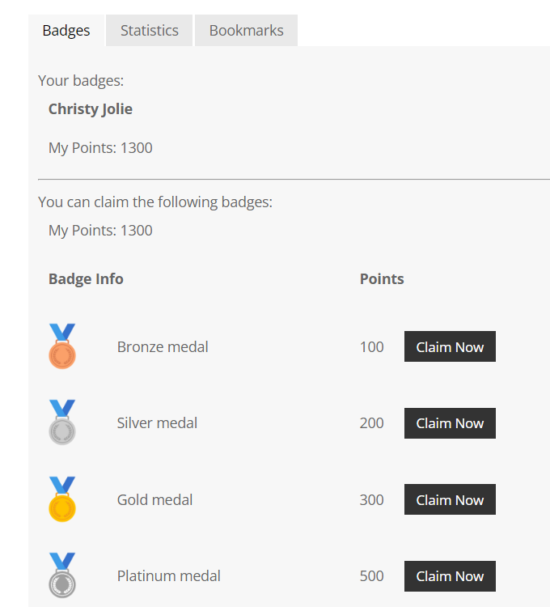Click the Silver medal label text
This screenshot has width=550, height=607.
[x=157, y=423]
